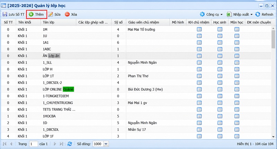Click the scrollbar up arrow
This screenshot has height=149, width=277.
coord(273,28)
